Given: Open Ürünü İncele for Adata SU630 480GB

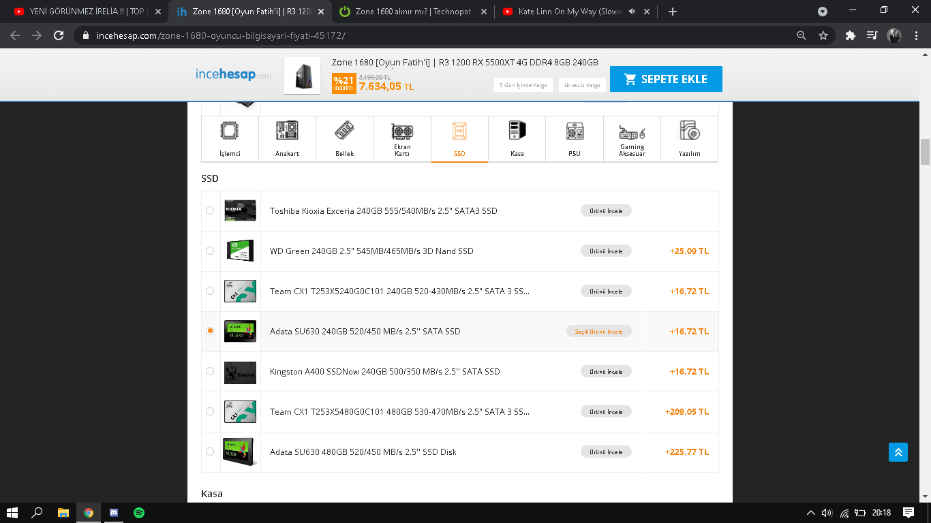Looking at the screenshot, I should 606,451.
